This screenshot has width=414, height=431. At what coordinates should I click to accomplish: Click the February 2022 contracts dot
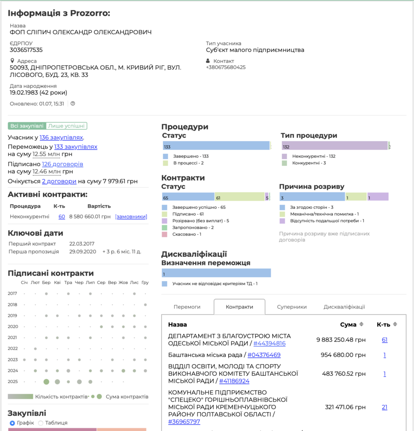[x=35, y=349]
